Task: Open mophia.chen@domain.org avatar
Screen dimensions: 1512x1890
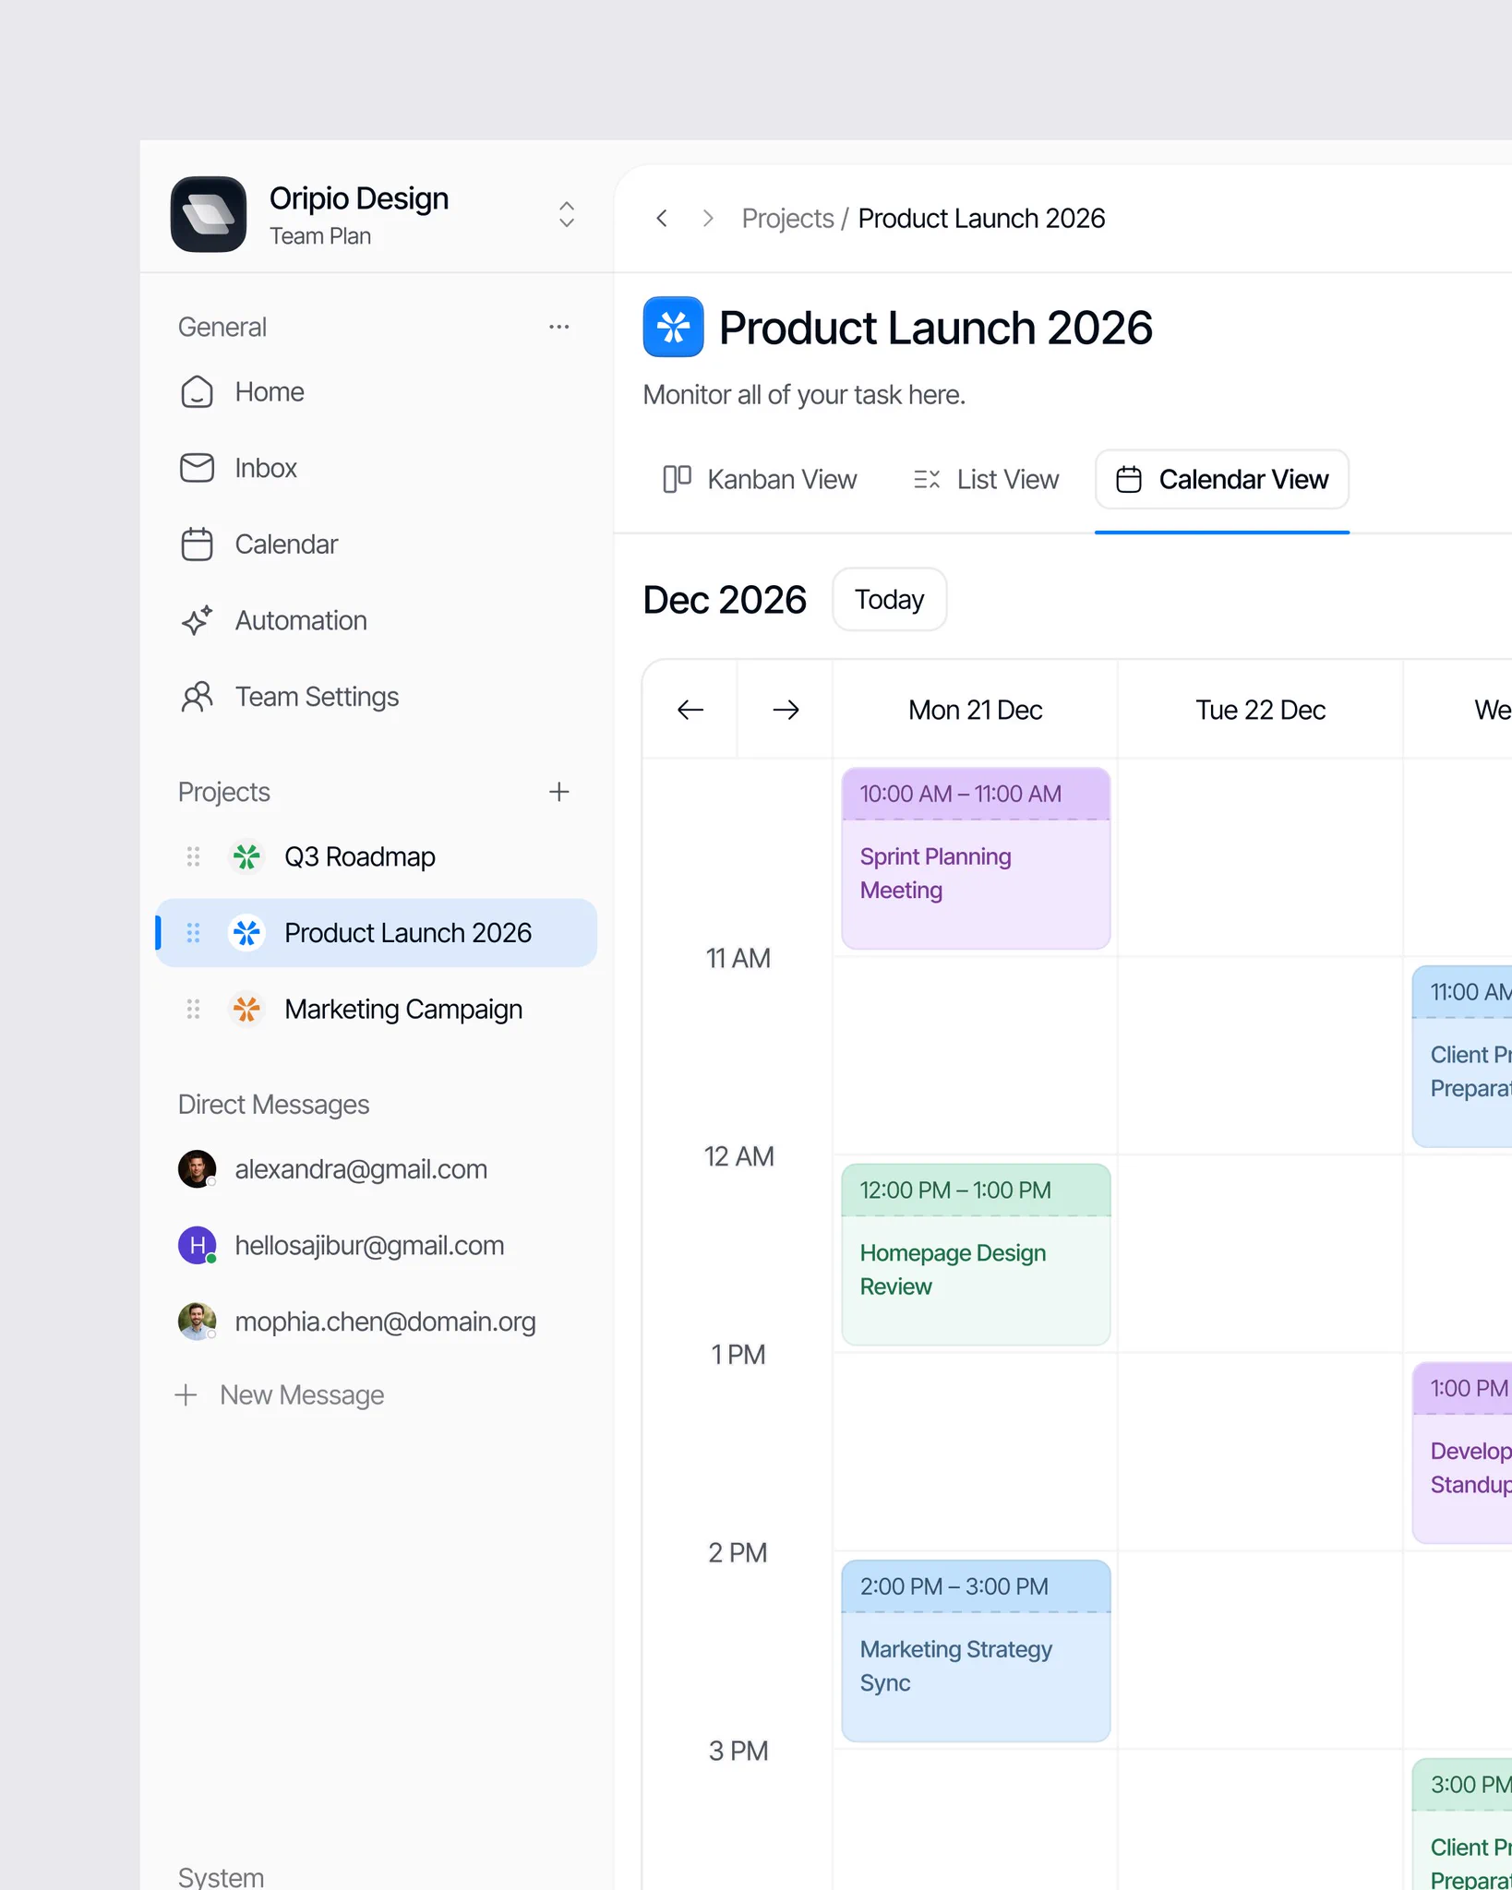Action: 197,1322
